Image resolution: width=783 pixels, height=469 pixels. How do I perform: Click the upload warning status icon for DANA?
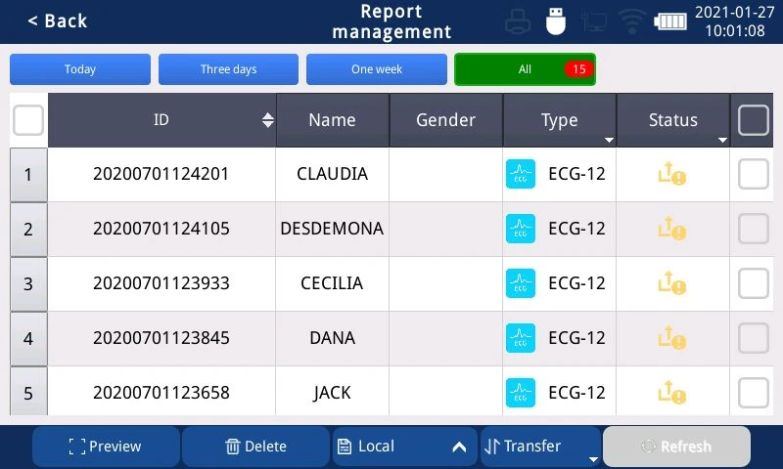pos(672,338)
